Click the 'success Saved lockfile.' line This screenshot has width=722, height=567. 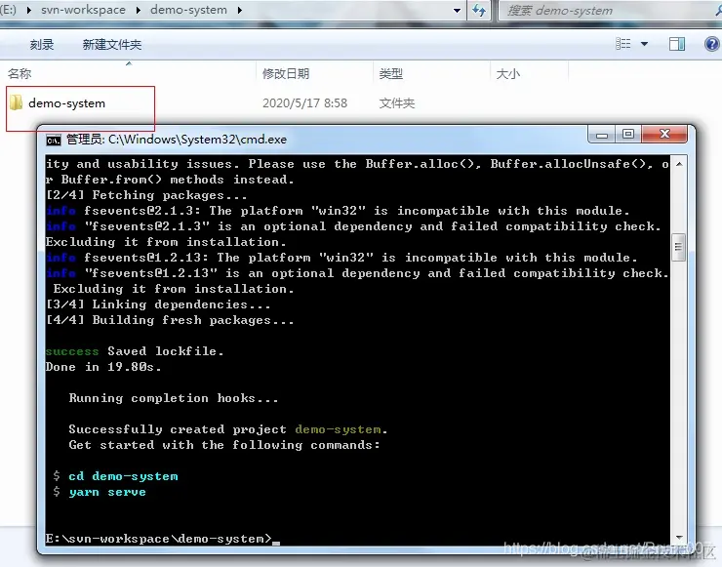pyautogui.click(x=135, y=351)
